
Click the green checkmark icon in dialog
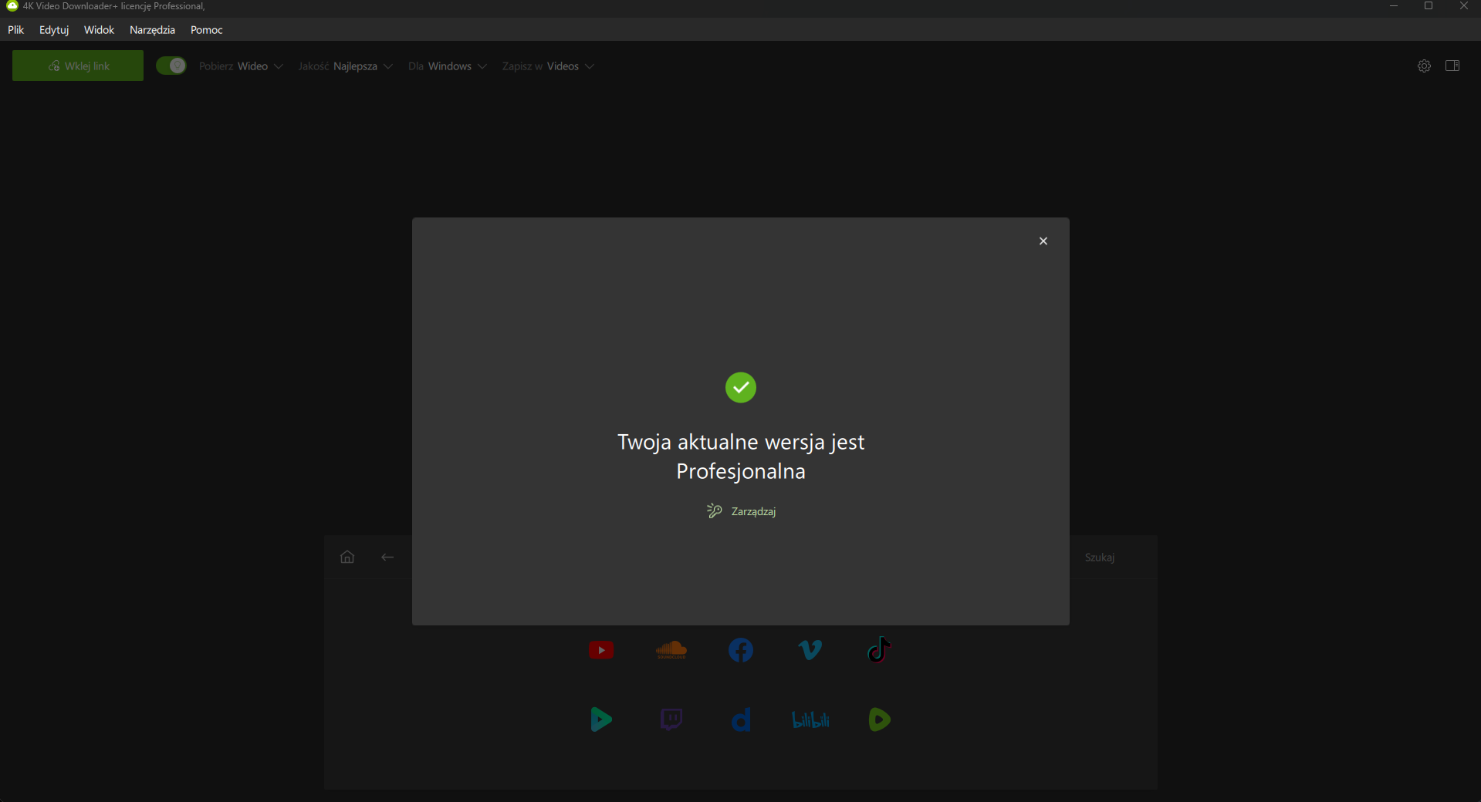coord(741,387)
